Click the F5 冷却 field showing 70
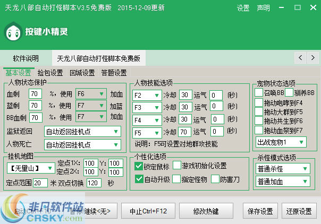321x224 pixels. 184,132
